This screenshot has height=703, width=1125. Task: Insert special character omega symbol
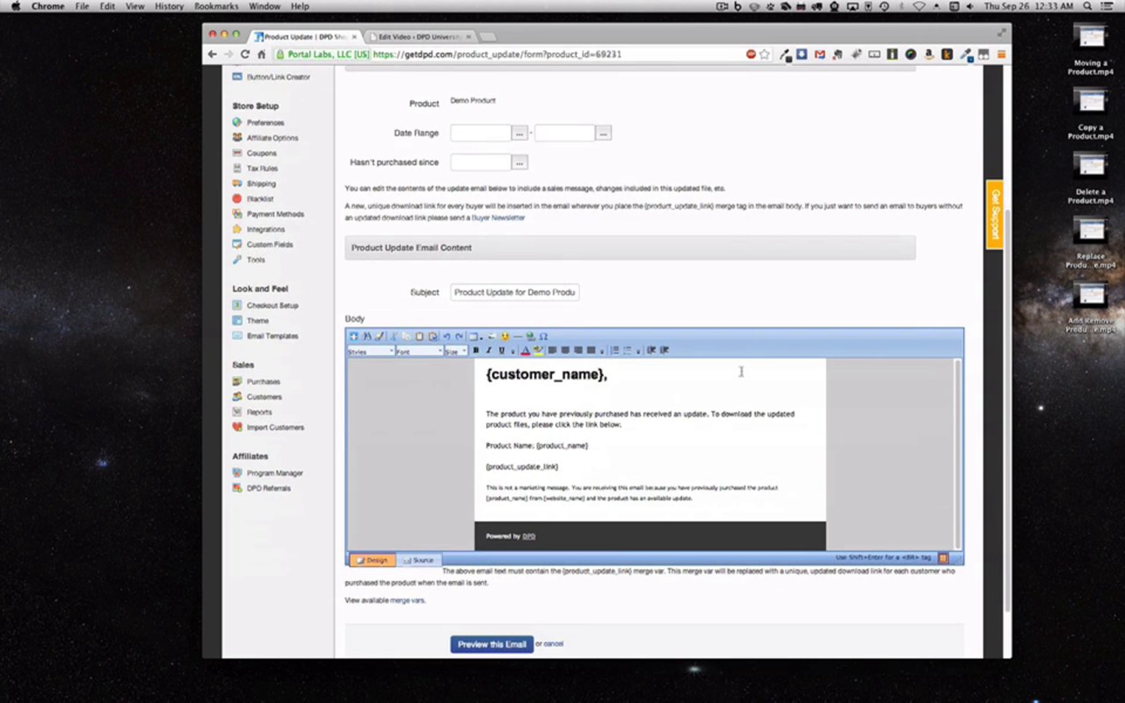coord(543,337)
